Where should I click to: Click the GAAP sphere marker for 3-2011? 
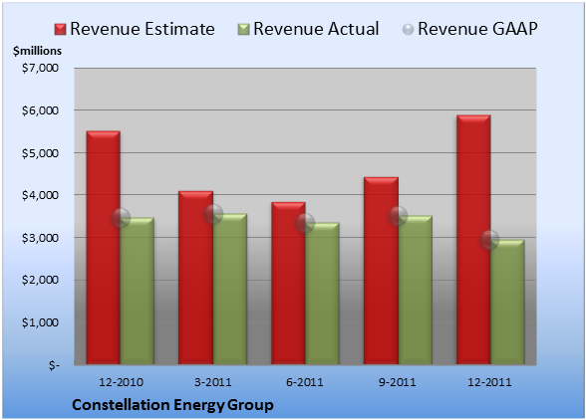tap(213, 214)
